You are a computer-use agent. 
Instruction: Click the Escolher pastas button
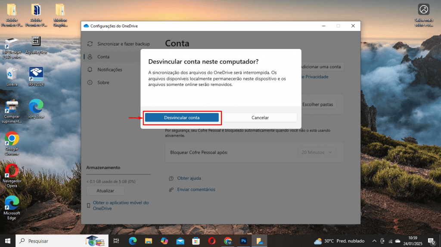click(x=319, y=104)
